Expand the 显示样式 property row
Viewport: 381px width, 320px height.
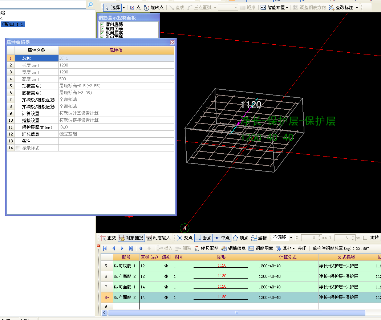click(18, 148)
